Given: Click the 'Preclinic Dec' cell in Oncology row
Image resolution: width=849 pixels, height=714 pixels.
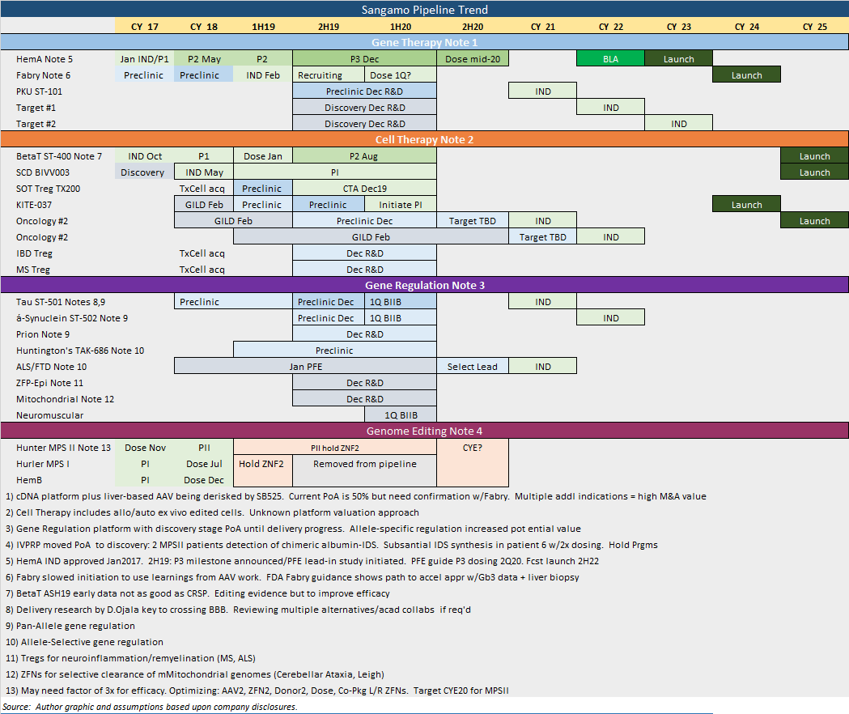Looking at the screenshot, I should (x=364, y=221).
